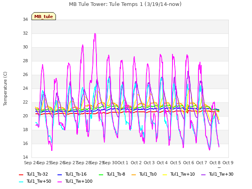Click the 32 y-axis tick label

(25, 33)
